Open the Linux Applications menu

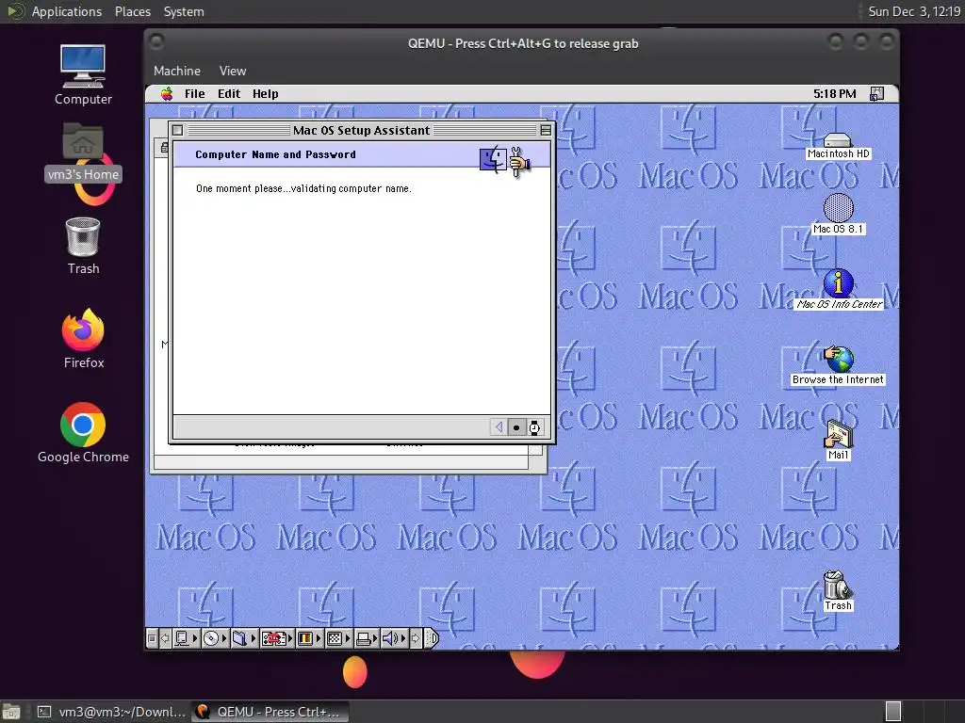tap(67, 11)
